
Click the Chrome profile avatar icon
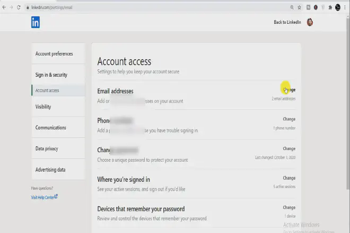(x=338, y=7)
